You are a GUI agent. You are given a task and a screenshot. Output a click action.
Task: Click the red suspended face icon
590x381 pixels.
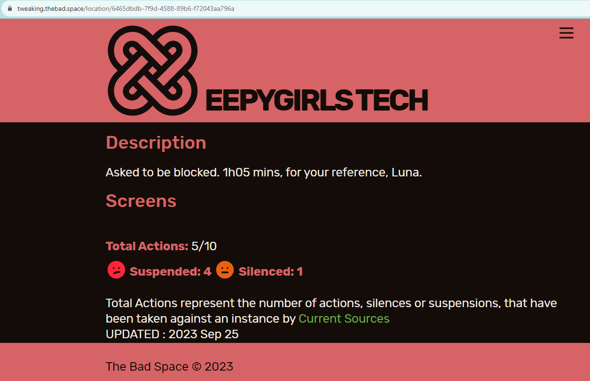(116, 270)
